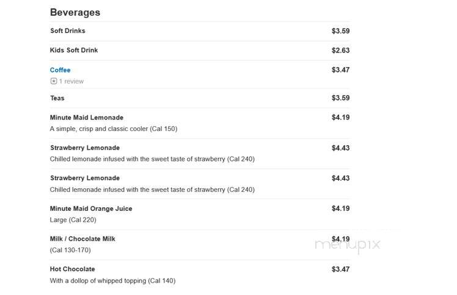Click the $3.59 price beside Teas
The height and width of the screenshot is (295, 457).
pyautogui.click(x=340, y=98)
